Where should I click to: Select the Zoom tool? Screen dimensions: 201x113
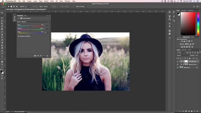(x=2, y=64)
